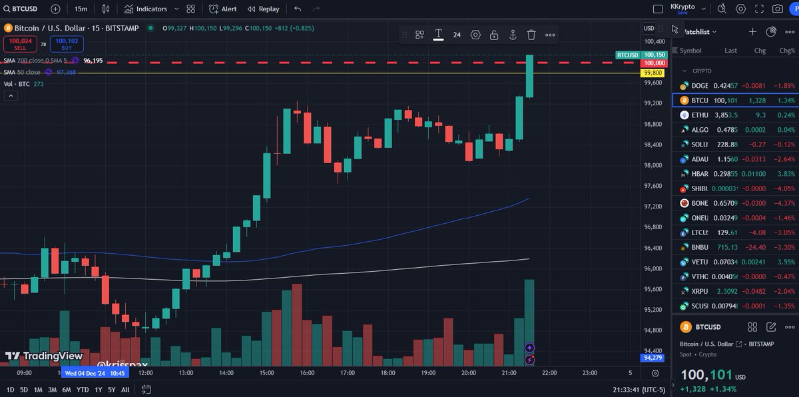Select DOGE row in watchlist

[736, 86]
